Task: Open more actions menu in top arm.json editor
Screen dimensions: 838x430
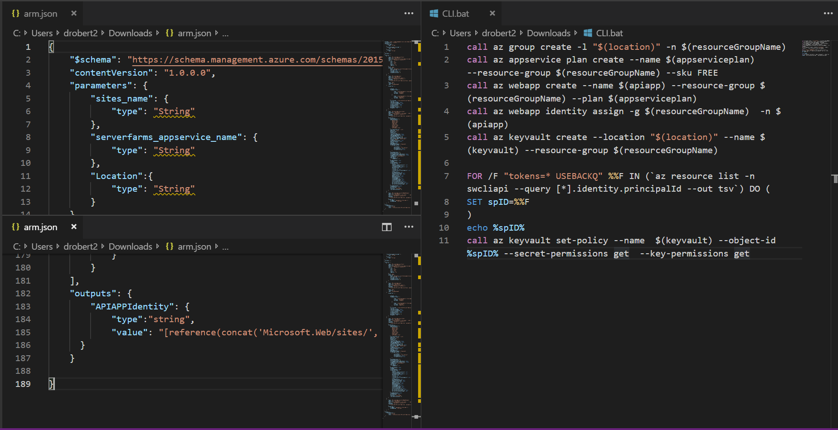Action: [409, 14]
